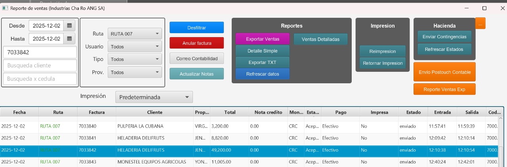Open the Prov. dropdown
The width and height of the screenshot is (507, 167).
135,72
